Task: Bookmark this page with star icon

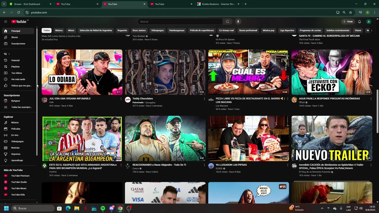Action: [x=351, y=12]
